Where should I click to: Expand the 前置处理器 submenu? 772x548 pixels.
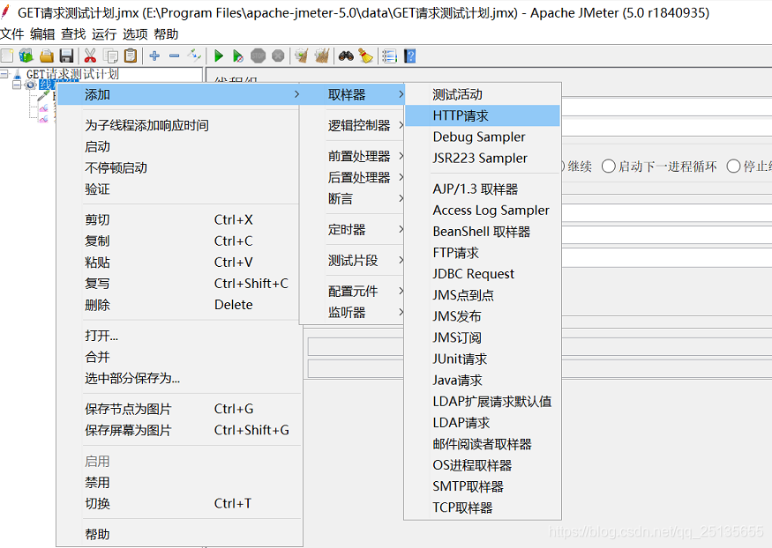pos(359,156)
